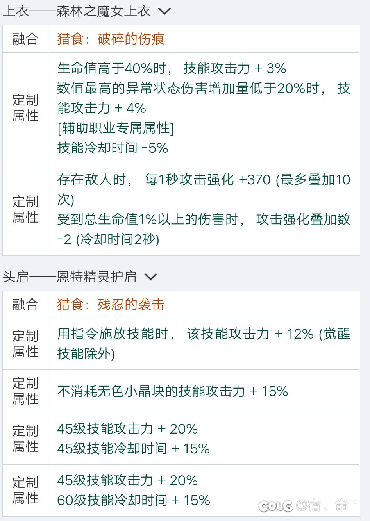Click the 用指令施放技能时 attribute row
Viewport: 370px width, 521px height.
tap(204, 344)
